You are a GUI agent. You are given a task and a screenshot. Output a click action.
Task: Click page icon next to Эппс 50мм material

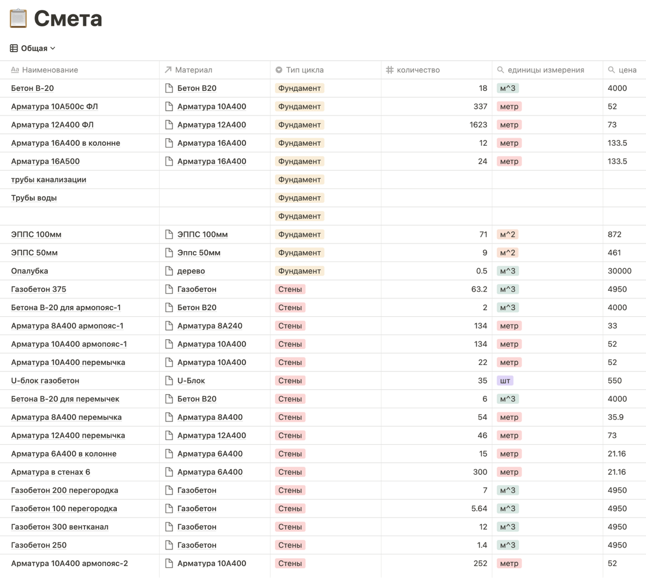[x=169, y=253]
